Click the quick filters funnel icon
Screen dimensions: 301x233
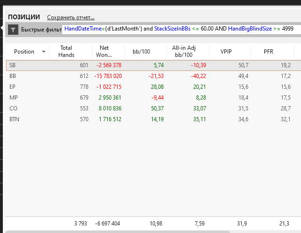click(13, 30)
